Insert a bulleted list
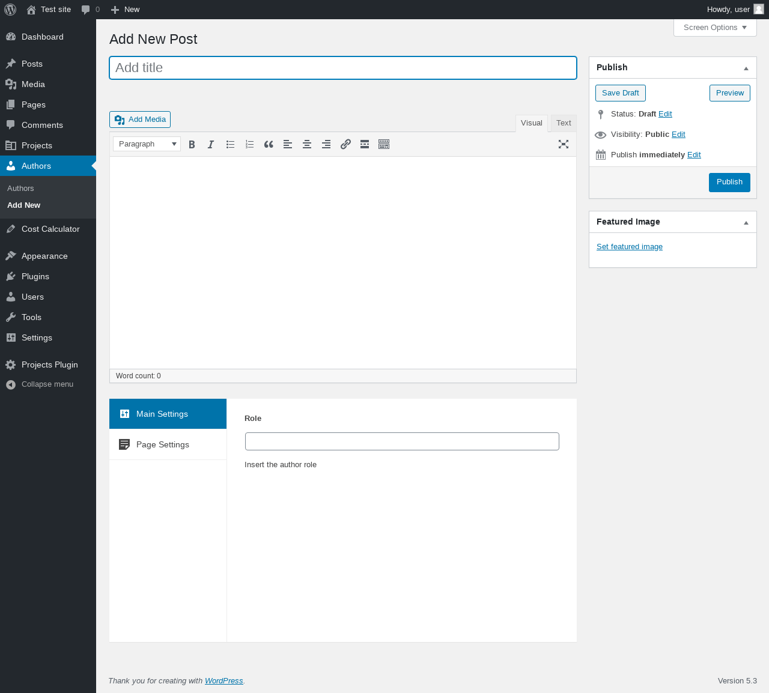Image resolution: width=769 pixels, height=693 pixels. pos(230,144)
